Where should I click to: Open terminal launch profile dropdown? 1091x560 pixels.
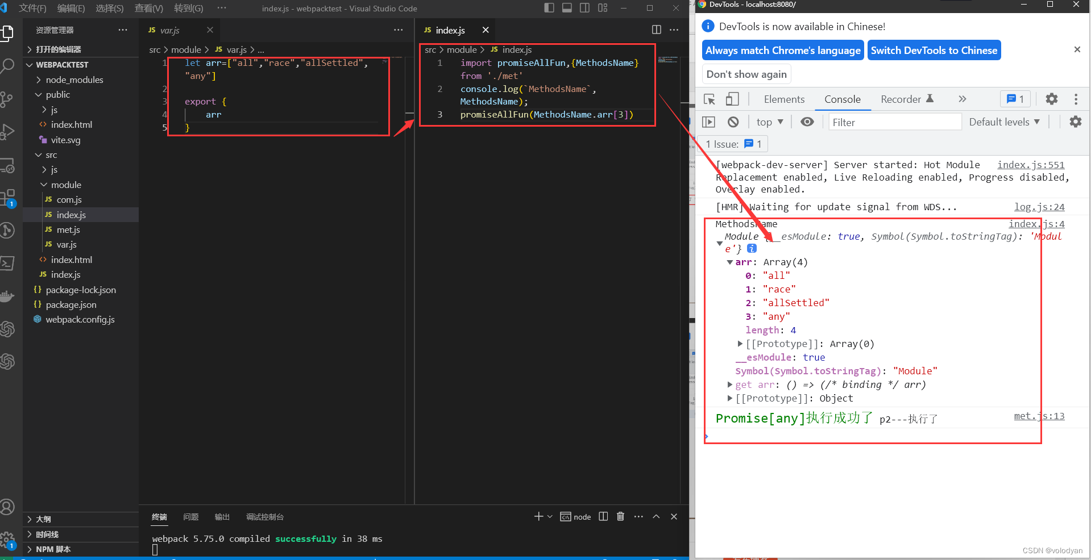550,516
